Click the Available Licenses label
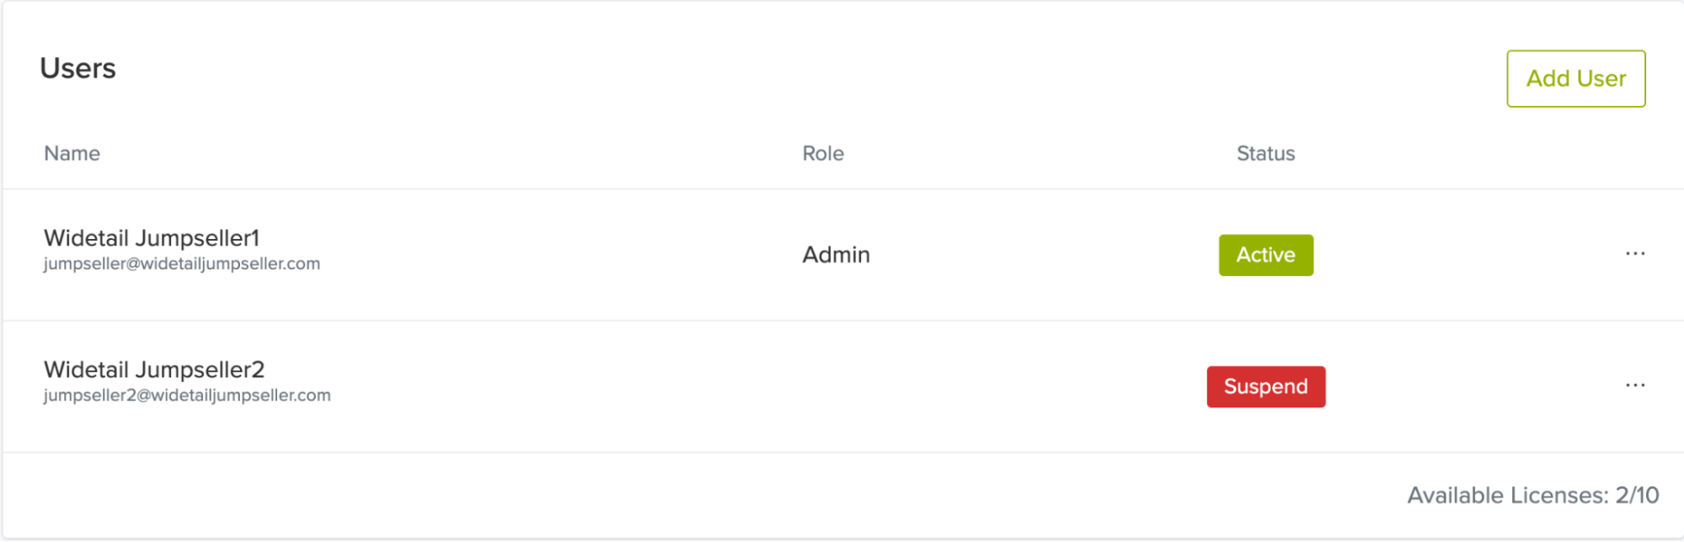The height and width of the screenshot is (542, 1684). click(x=1508, y=495)
